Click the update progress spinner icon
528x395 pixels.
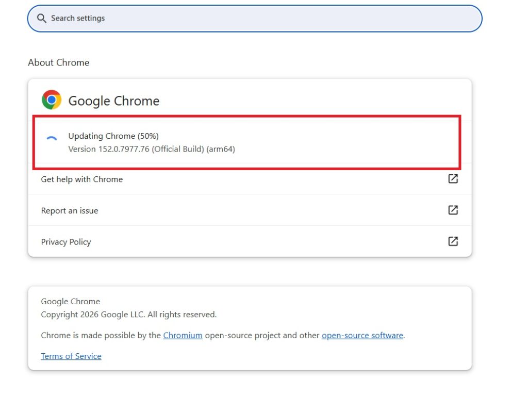point(52,138)
